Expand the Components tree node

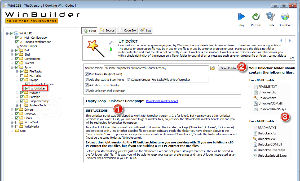coord(12,59)
